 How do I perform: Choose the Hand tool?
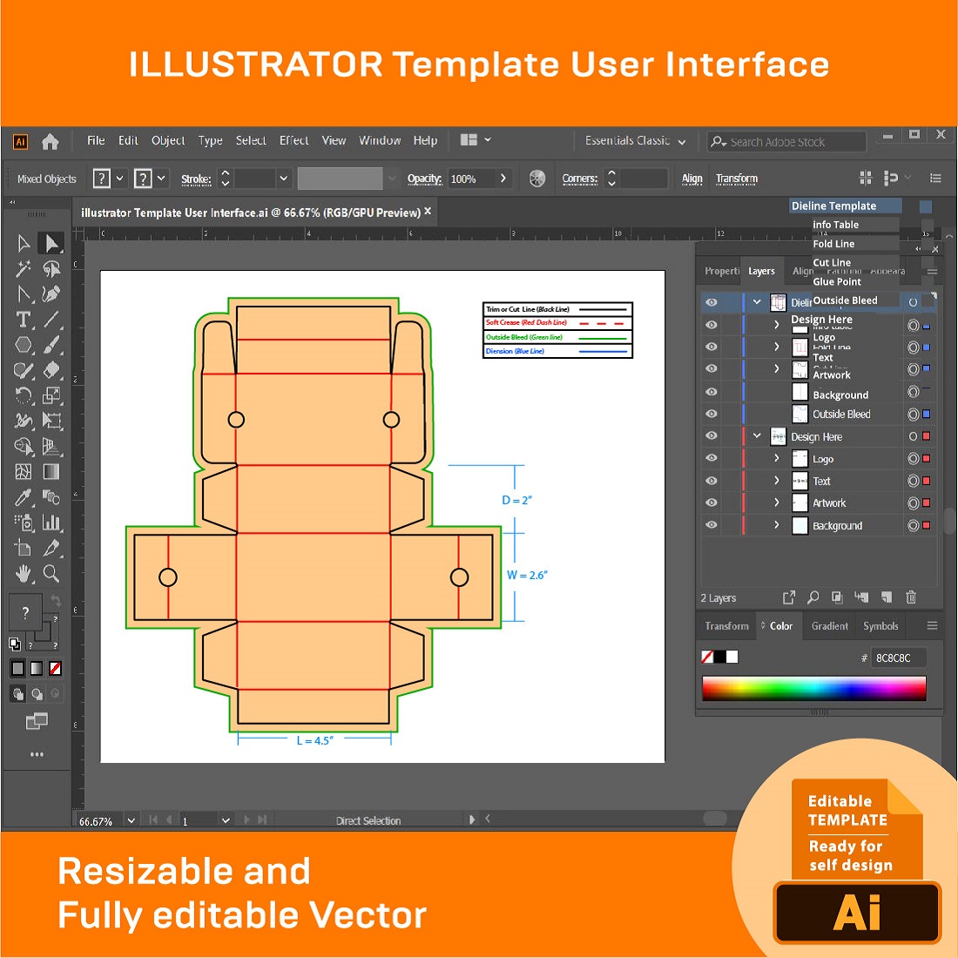(24, 573)
